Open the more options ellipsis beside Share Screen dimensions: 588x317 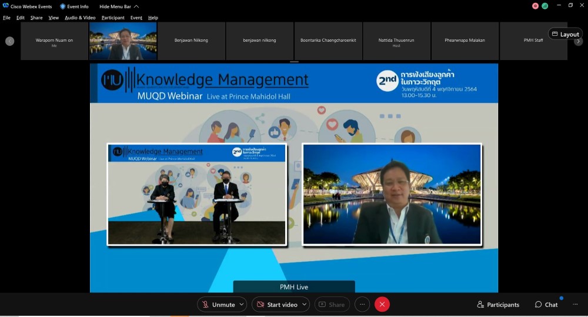point(362,304)
